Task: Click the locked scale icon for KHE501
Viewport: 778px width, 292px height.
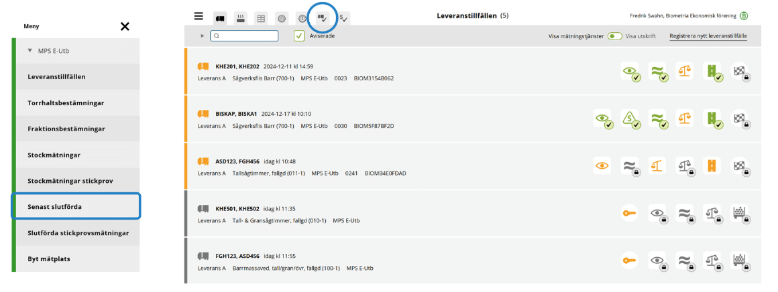Action: click(x=712, y=213)
